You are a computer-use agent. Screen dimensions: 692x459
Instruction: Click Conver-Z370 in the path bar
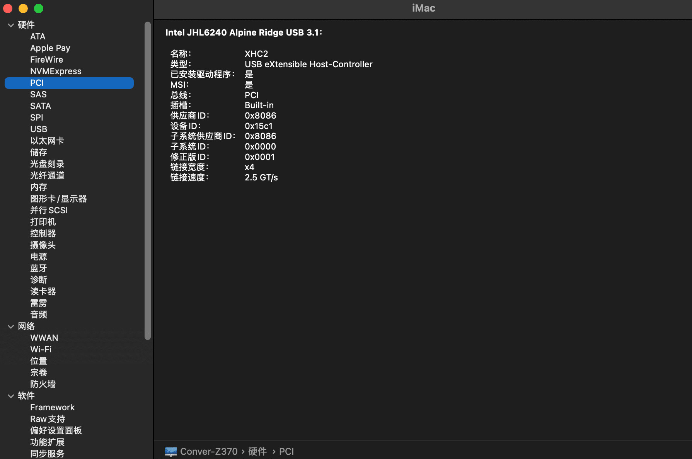pyautogui.click(x=209, y=451)
